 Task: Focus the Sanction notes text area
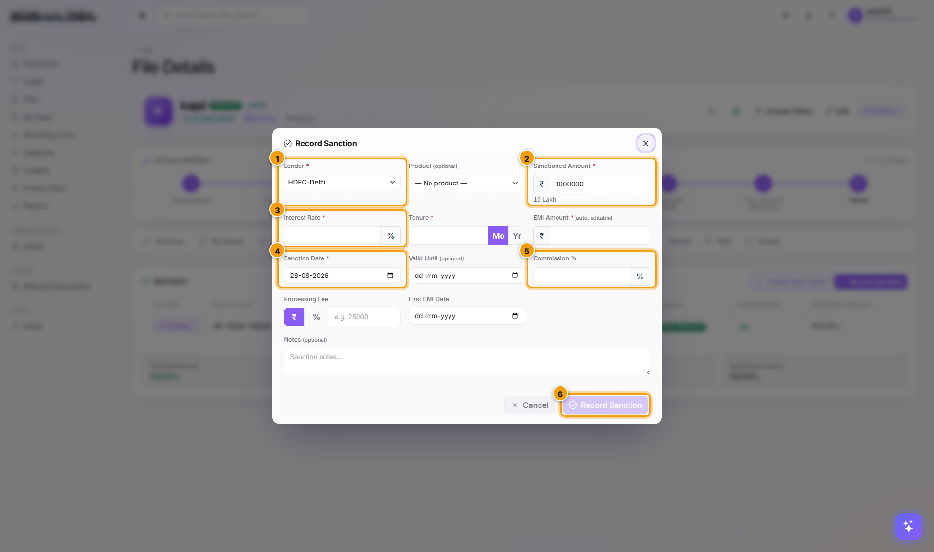[467, 362]
